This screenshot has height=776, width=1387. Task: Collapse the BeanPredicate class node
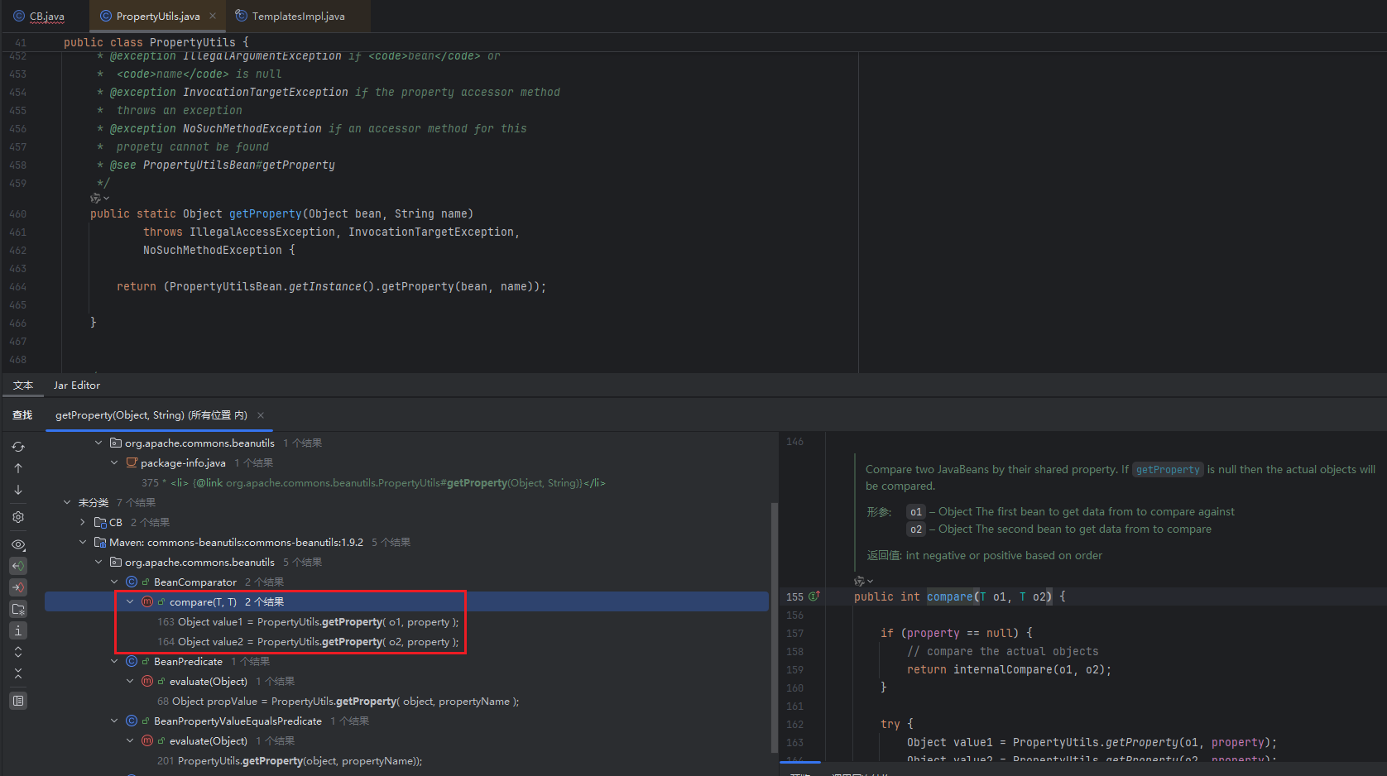point(114,662)
